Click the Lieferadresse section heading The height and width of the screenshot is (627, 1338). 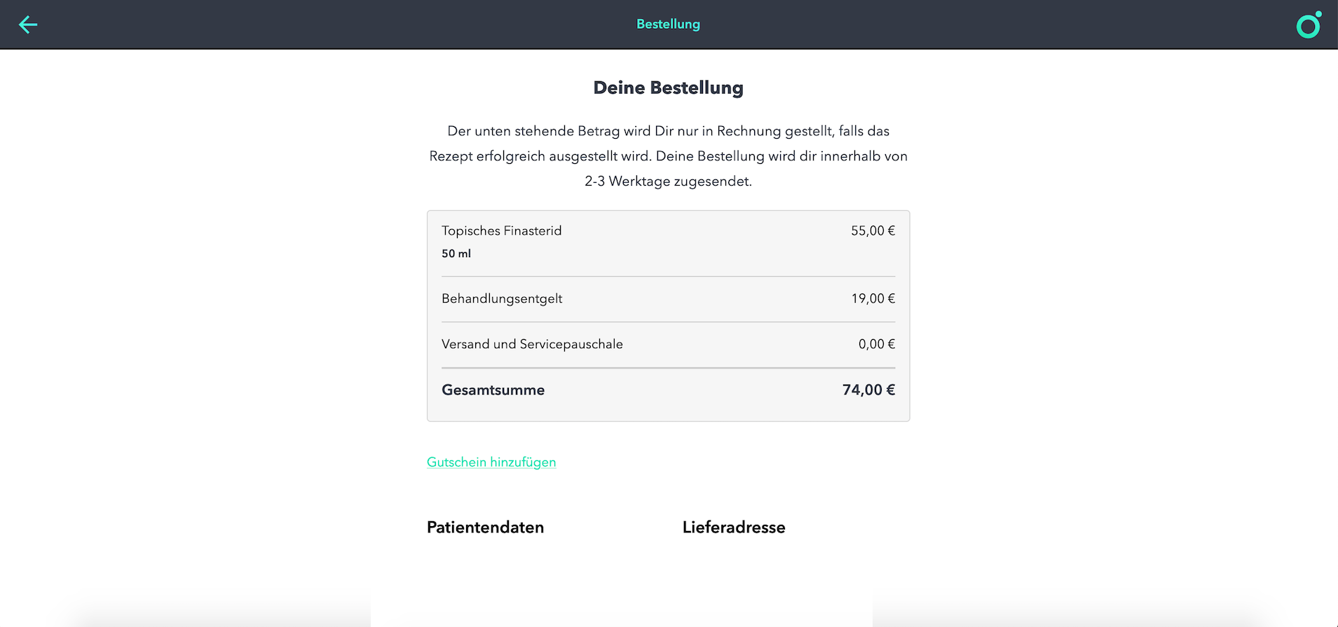coord(734,528)
